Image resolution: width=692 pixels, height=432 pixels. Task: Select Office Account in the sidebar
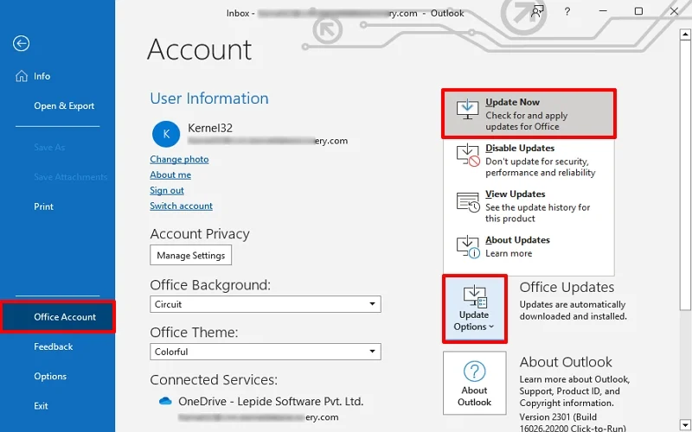click(x=57, y=317)
